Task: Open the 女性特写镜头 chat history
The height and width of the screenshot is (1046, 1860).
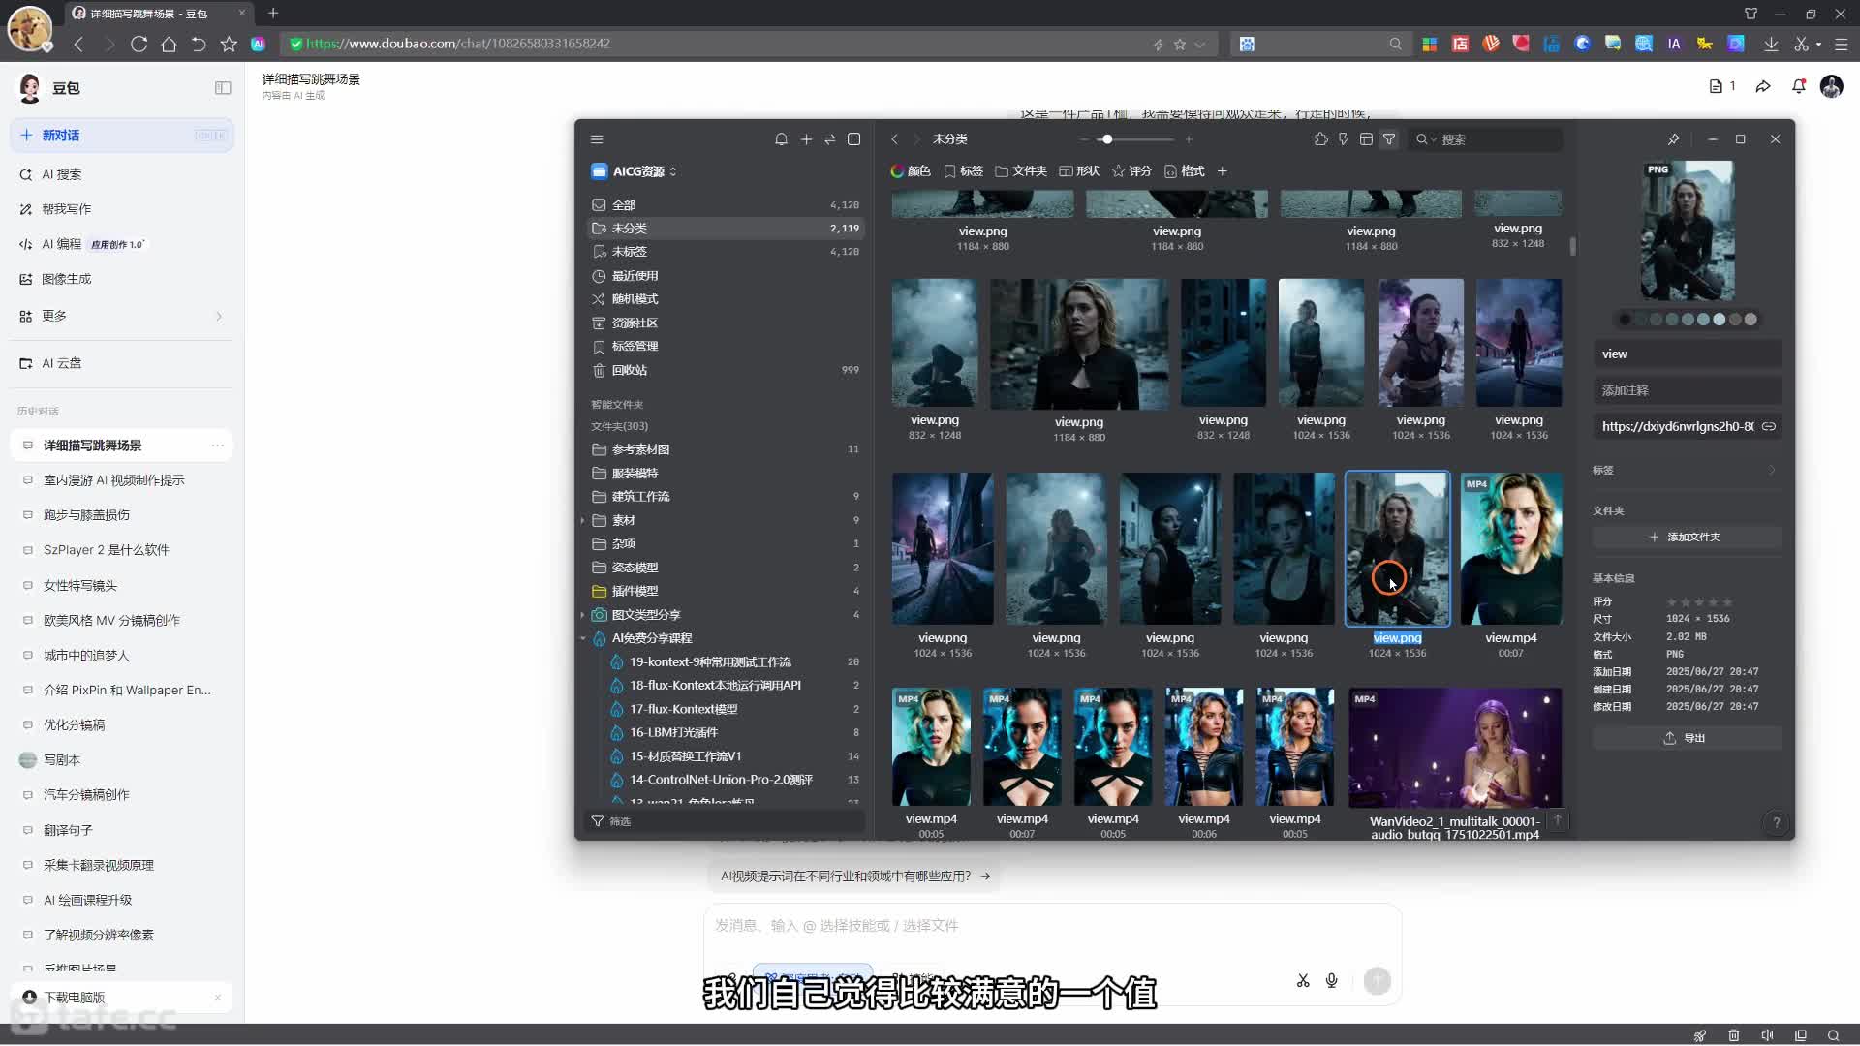Action: [122, 586]
